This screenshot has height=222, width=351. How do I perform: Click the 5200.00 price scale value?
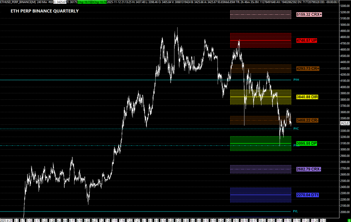coord(345,12)
